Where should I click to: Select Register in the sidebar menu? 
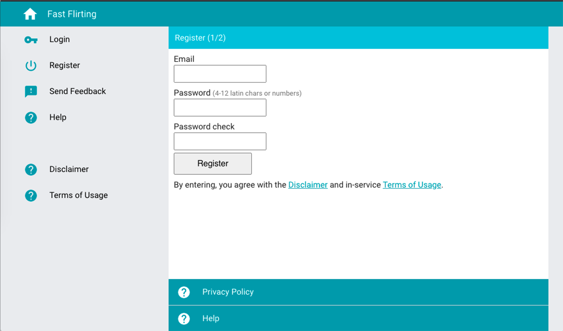click(x=65, y=66)
